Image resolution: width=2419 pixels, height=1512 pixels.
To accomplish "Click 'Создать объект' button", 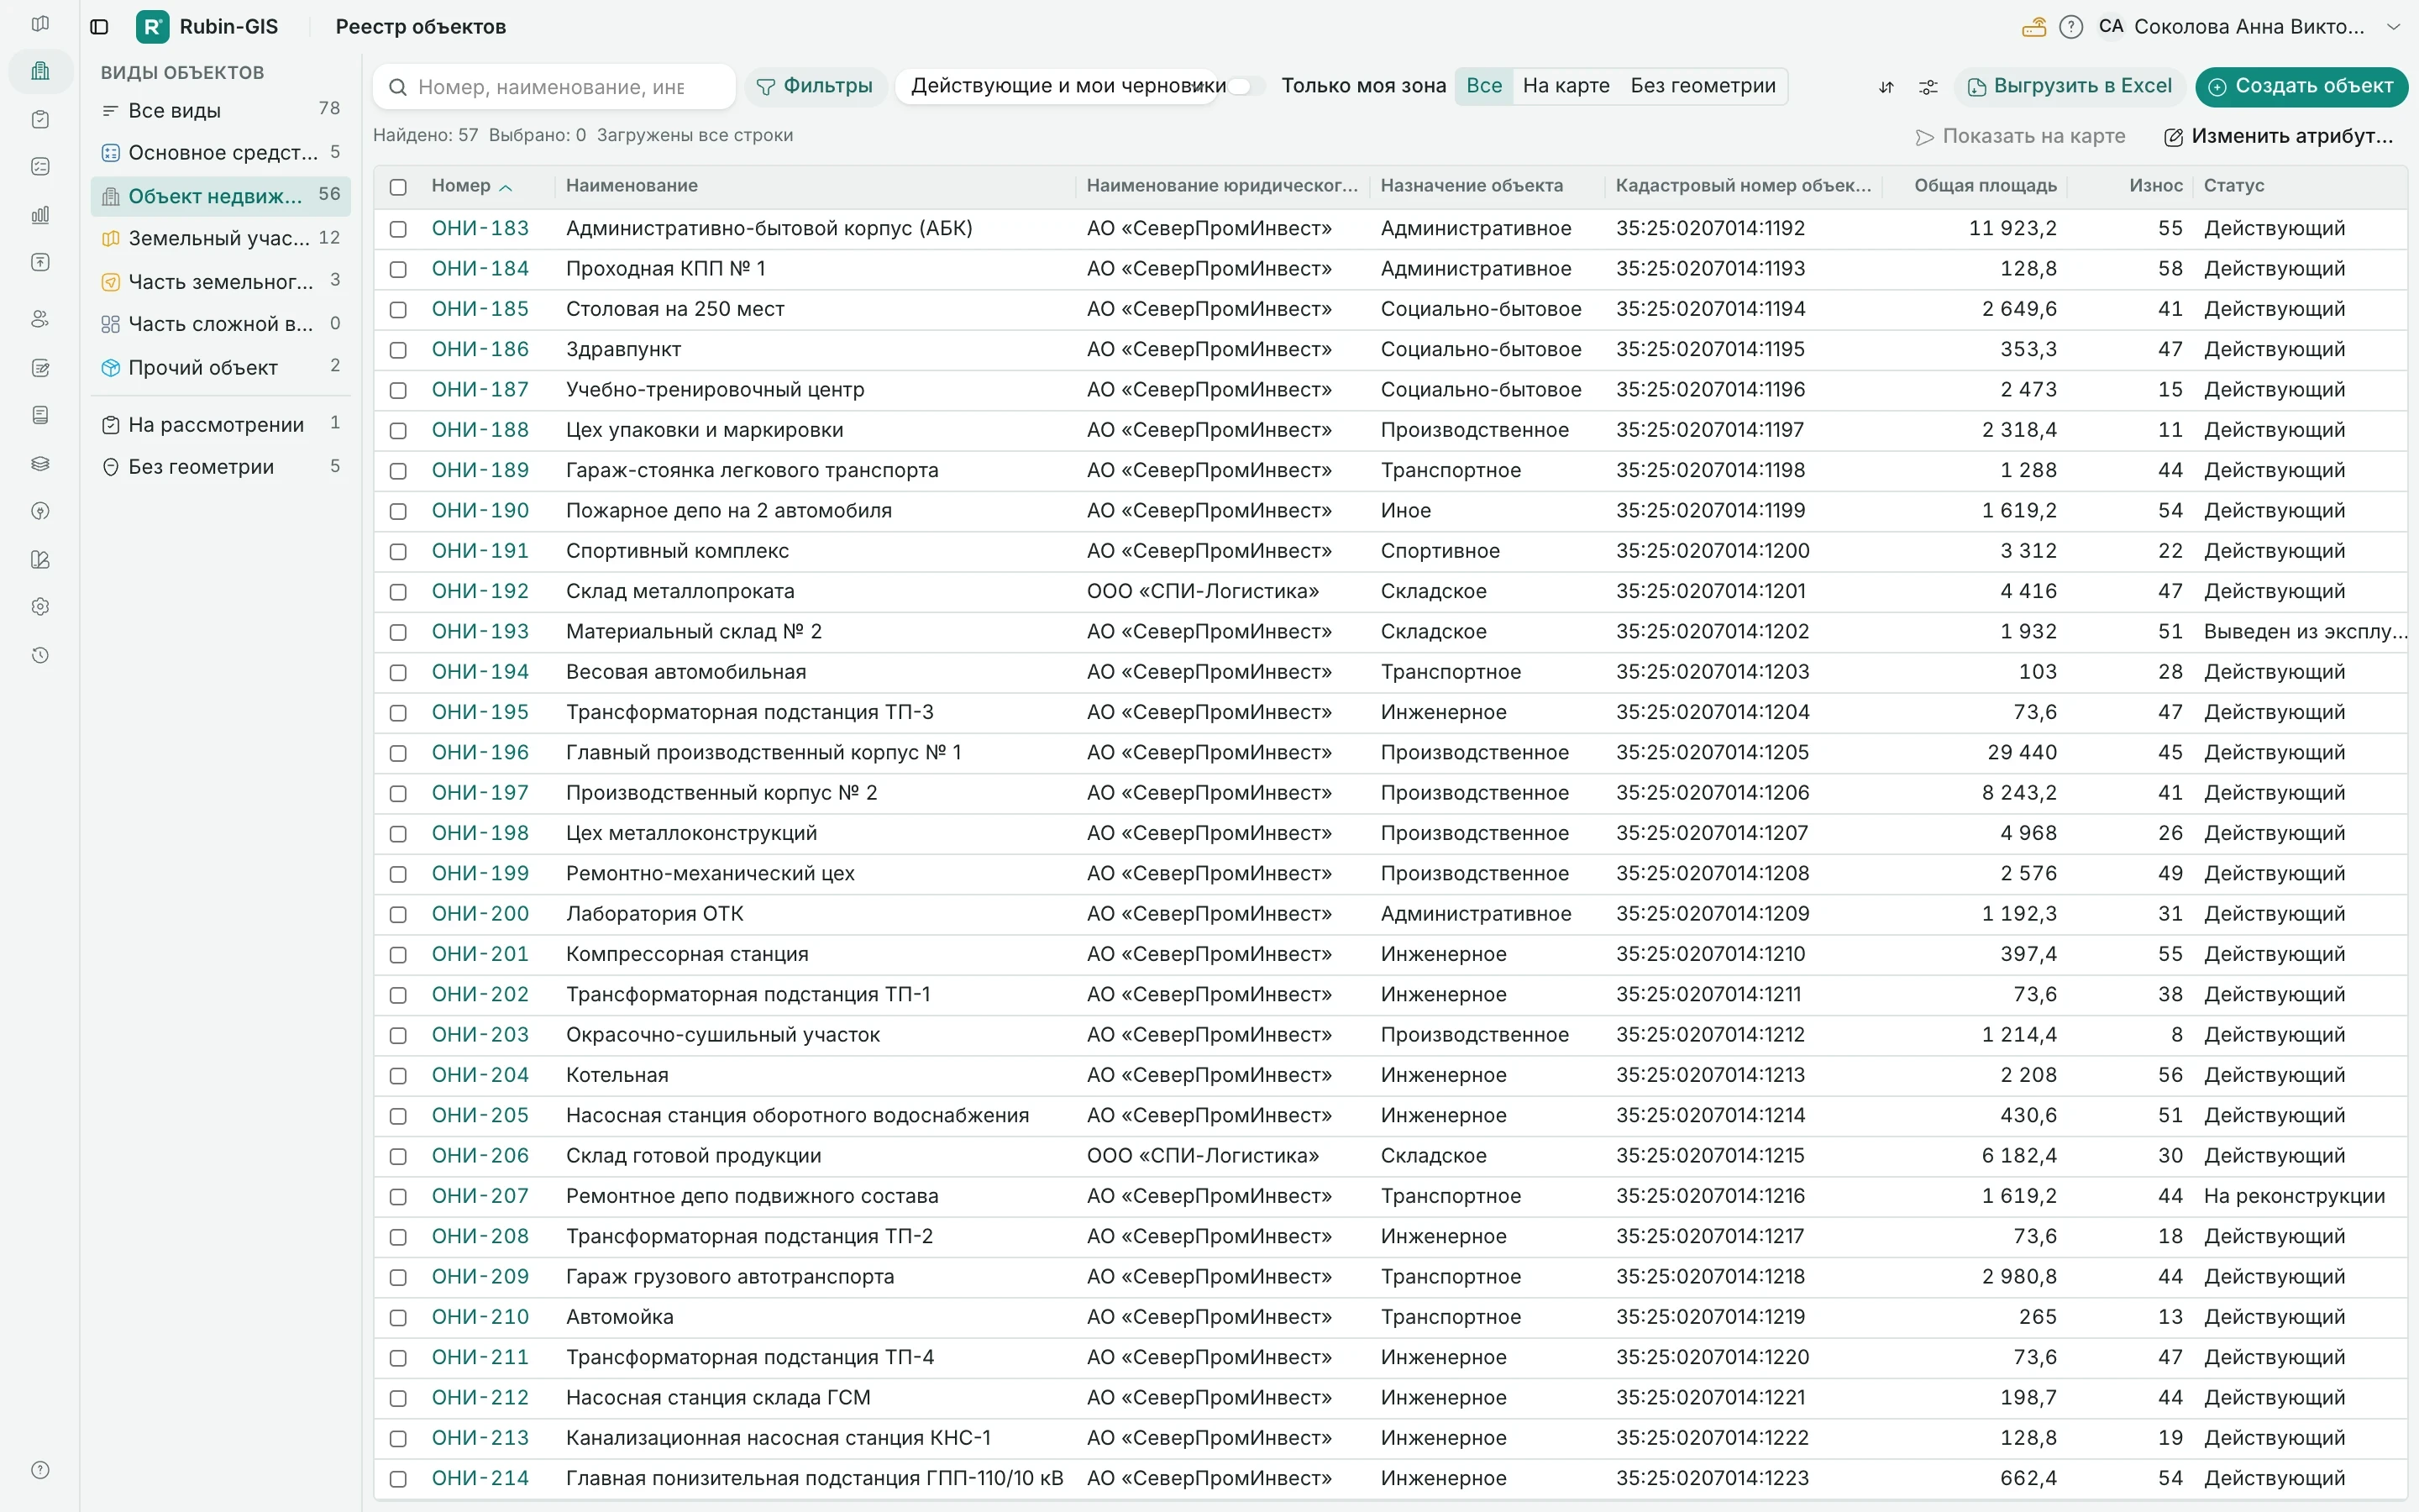I will (2301, 86).
